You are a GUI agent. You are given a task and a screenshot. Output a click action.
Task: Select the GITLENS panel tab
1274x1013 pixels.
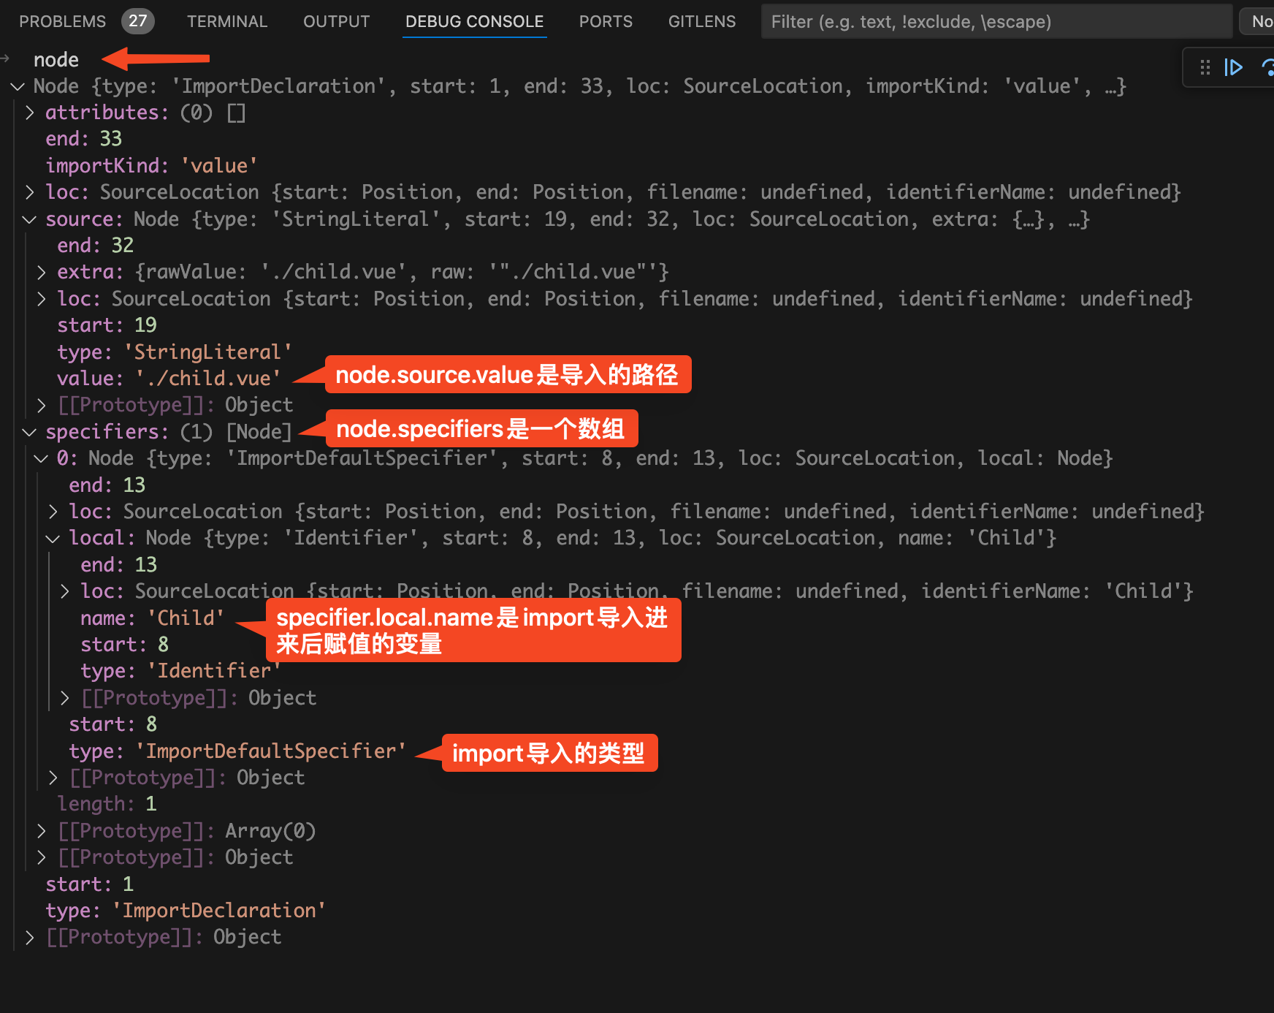[x=702, y=21]
